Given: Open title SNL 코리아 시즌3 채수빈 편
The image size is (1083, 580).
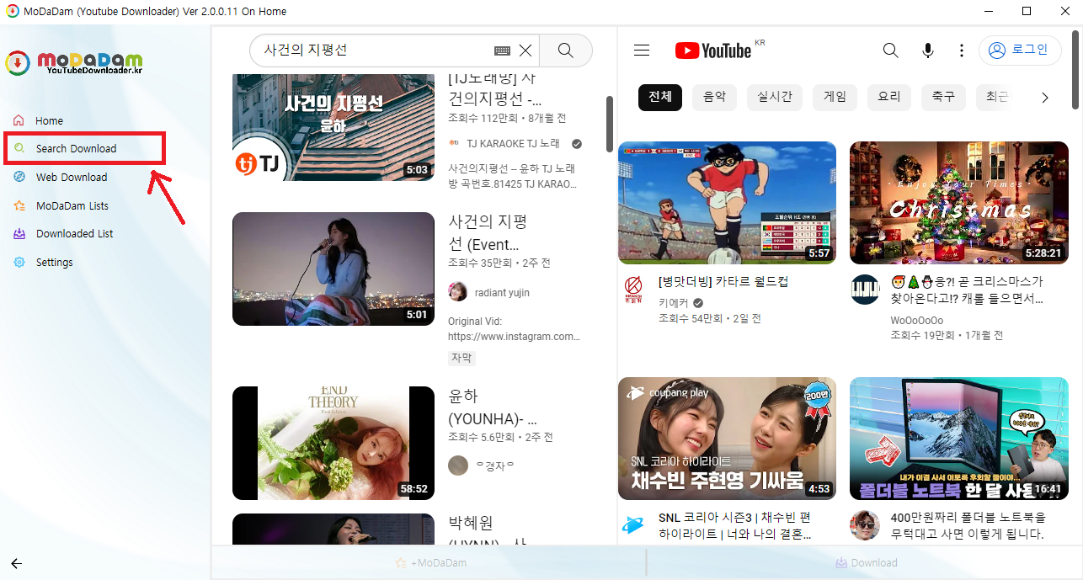Looking at the screenshot, I should pos(735,526).
